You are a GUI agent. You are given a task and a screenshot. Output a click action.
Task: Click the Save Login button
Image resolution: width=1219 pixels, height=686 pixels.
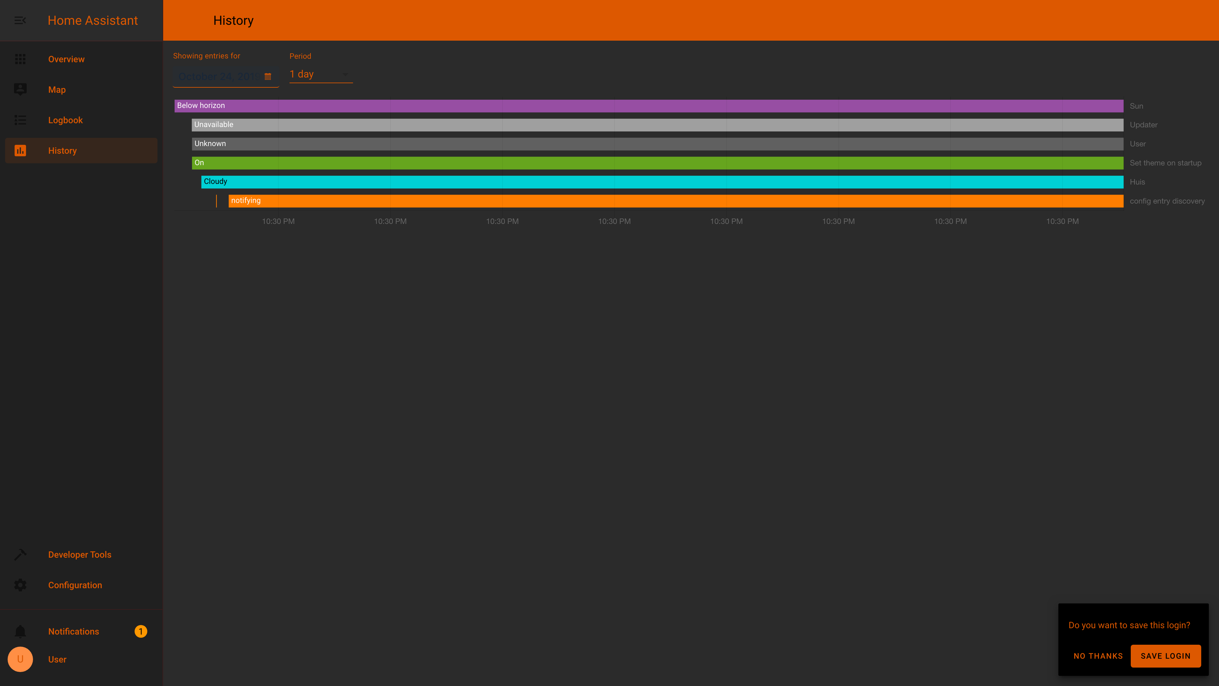click(1165, 656)
